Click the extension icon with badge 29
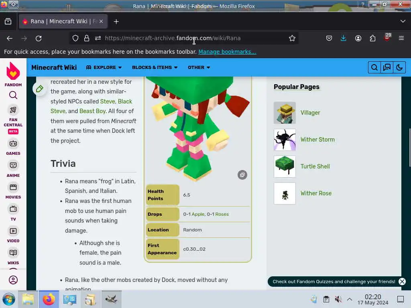The height and width of the screenshot is (308, 411). pyautogui.click(x=387, y=37)
